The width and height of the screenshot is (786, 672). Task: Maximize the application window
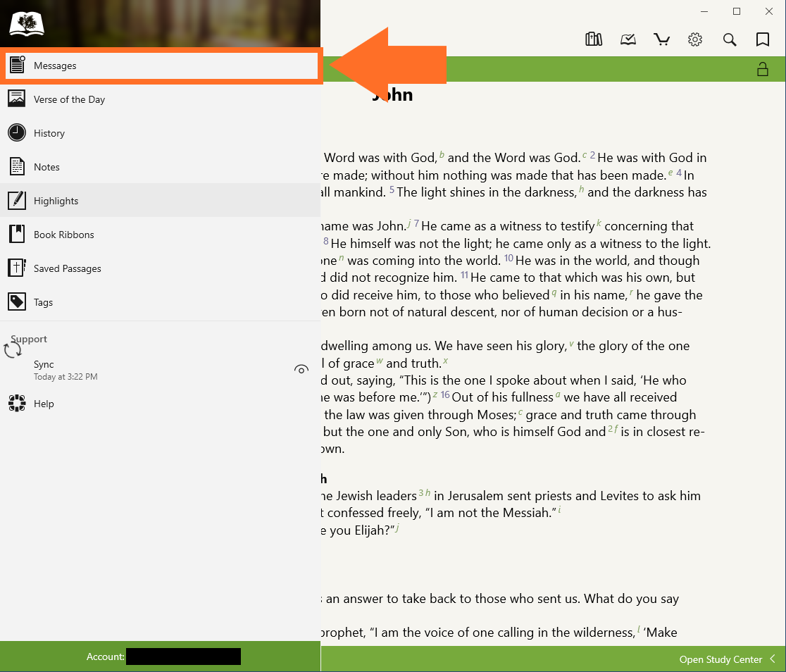737,11
